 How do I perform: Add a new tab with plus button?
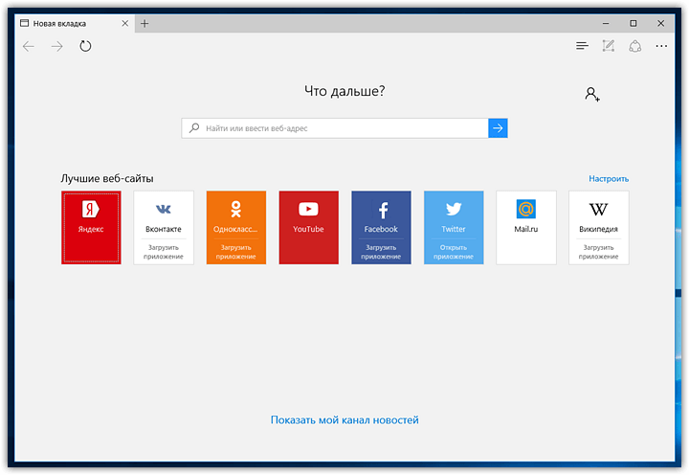tap(144, 23)
